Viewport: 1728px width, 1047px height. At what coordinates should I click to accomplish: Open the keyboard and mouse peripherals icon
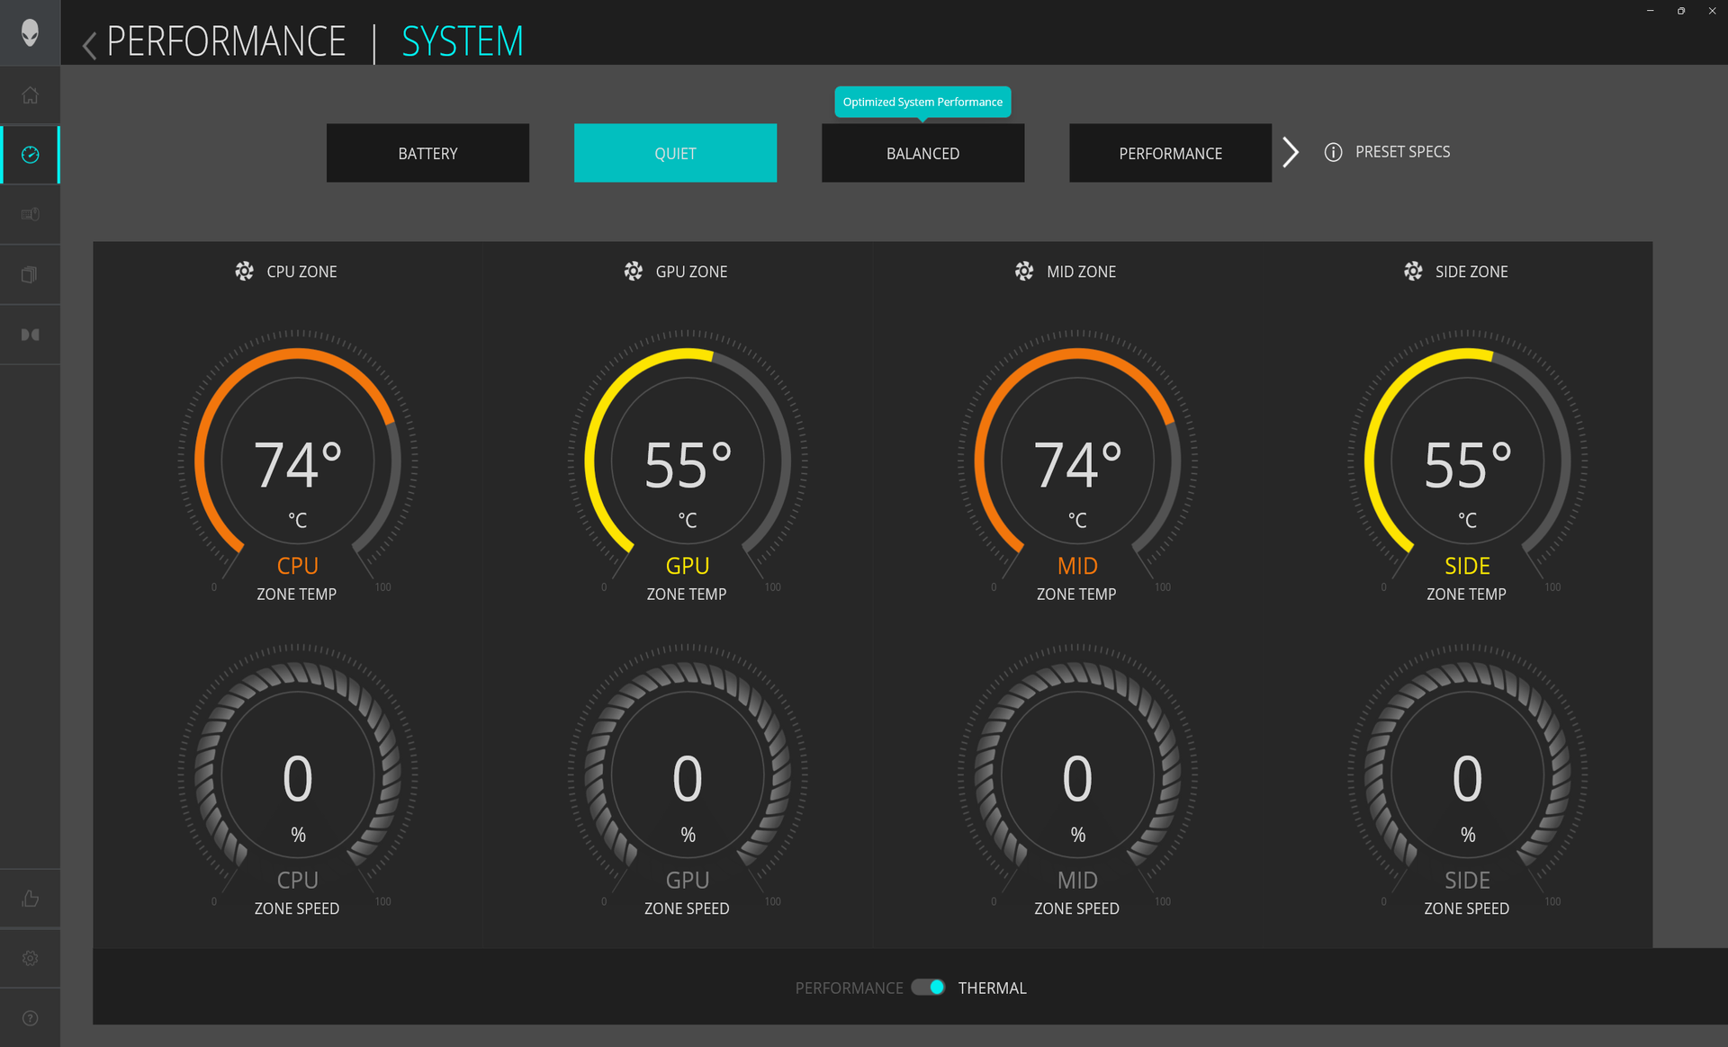point(30,214)
